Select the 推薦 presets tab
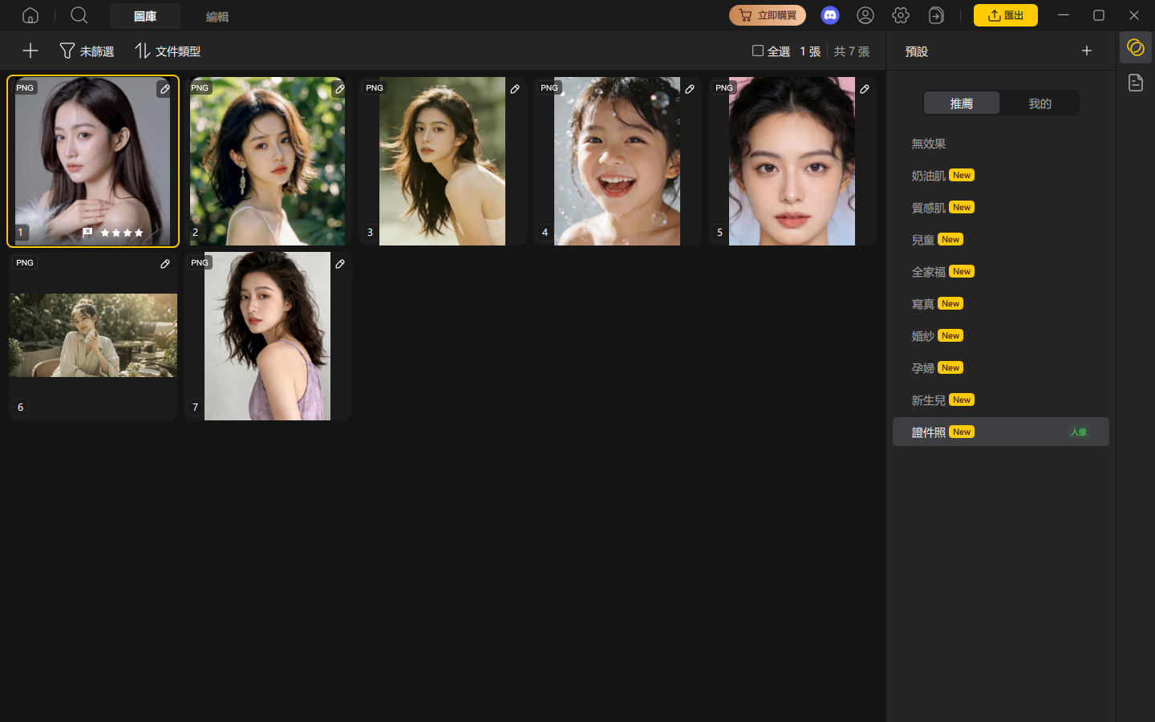Image resolution: width=1155 pixels, height=722 pixels. click(961, 103)
